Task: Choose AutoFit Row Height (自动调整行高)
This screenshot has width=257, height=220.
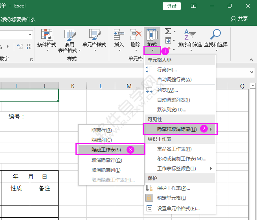Action: click(180, 80)
